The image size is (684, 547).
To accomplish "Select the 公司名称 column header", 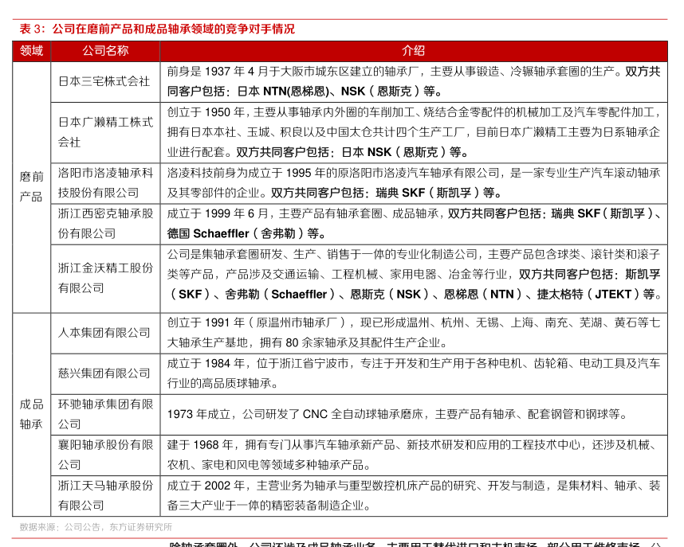I will point(105,50).
